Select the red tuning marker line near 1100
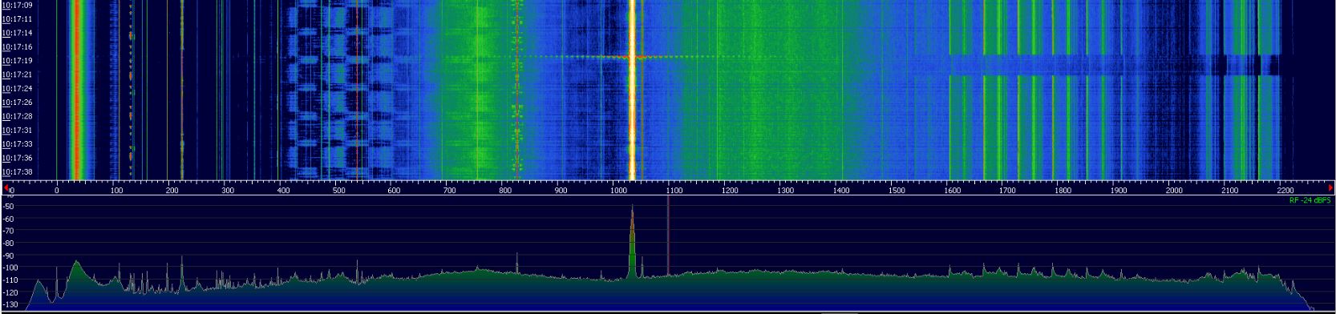1336x314 pixels. pos(668,236)
